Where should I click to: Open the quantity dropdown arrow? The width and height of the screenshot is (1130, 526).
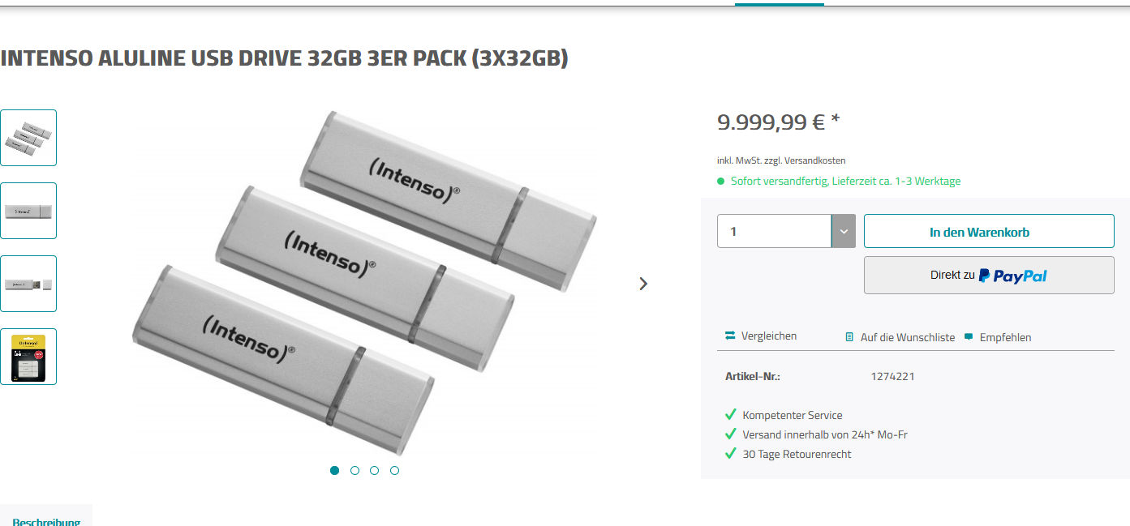pyautogui.click(x=844, y=232)
